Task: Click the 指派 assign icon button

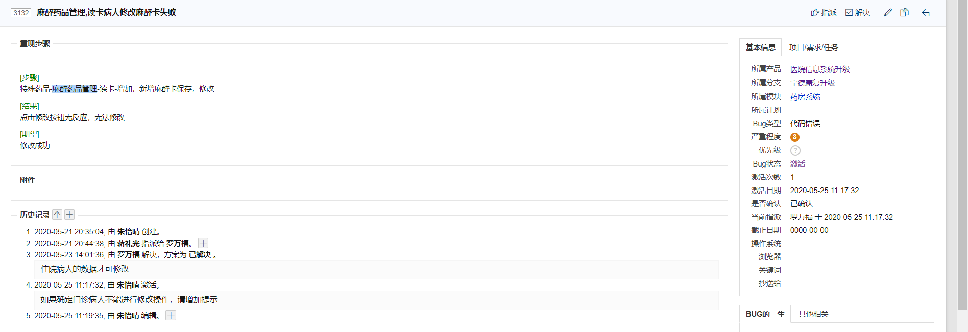Action: coord(823,13)
